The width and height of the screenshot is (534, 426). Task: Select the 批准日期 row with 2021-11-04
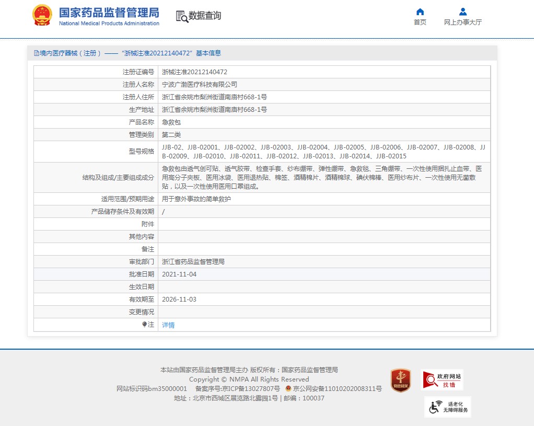(261, 274)
